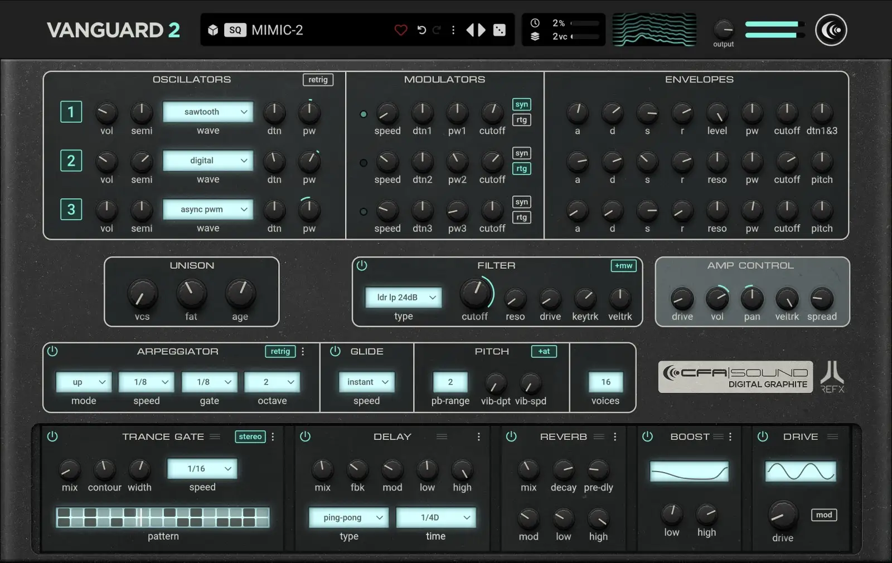Click the unison fat knob
Screen dimensions: 892x563
coord(191,293)
